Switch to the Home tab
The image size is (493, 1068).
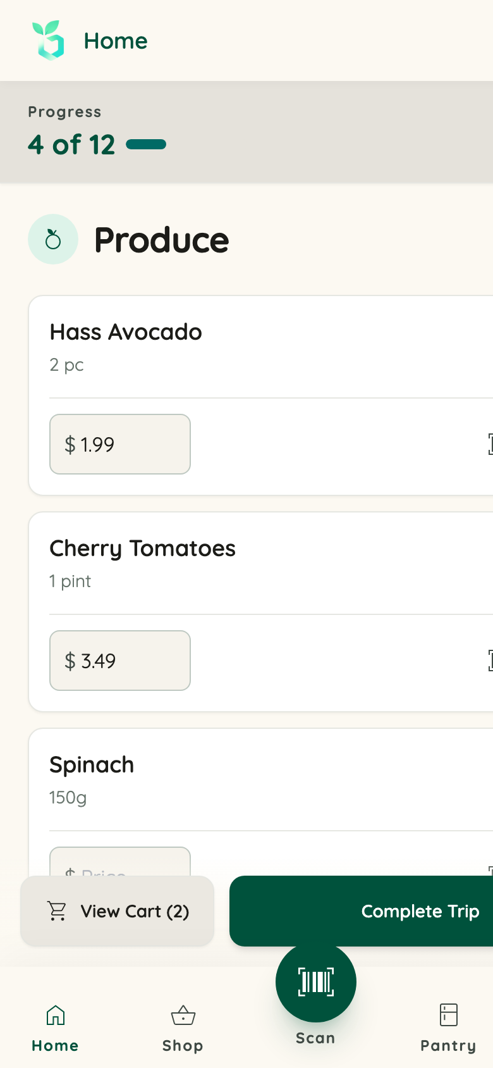pyautogui.click(x=56, y=1029)
